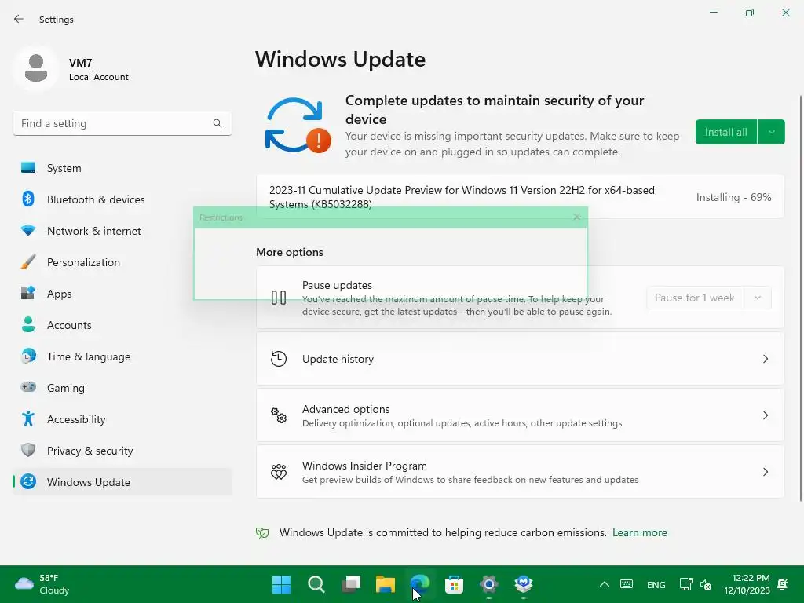The height and width of the screenshot is (603, 804).
Task: Open the clock showing 12:22 PM
Action: pyautogui.click(x=747, y=584)
